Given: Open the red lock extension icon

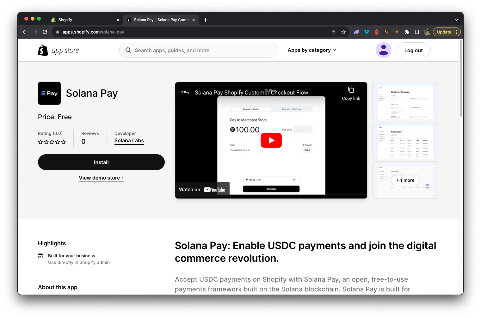Looking at the screenshot, I should [377, 32].
